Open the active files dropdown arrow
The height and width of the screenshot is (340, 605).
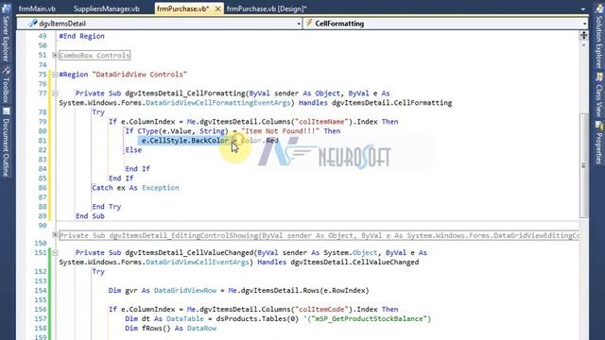582,8
